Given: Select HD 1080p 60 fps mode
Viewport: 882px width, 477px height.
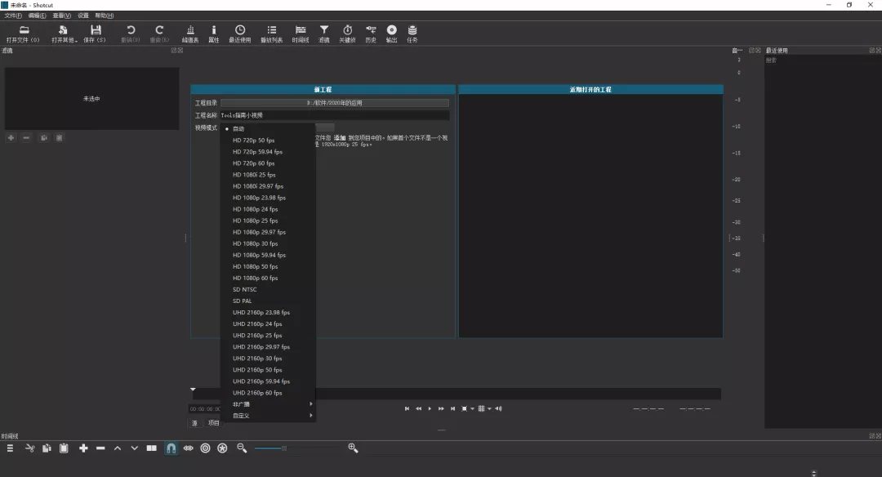Looking at the screenshot, I should [x=268, y=278].
